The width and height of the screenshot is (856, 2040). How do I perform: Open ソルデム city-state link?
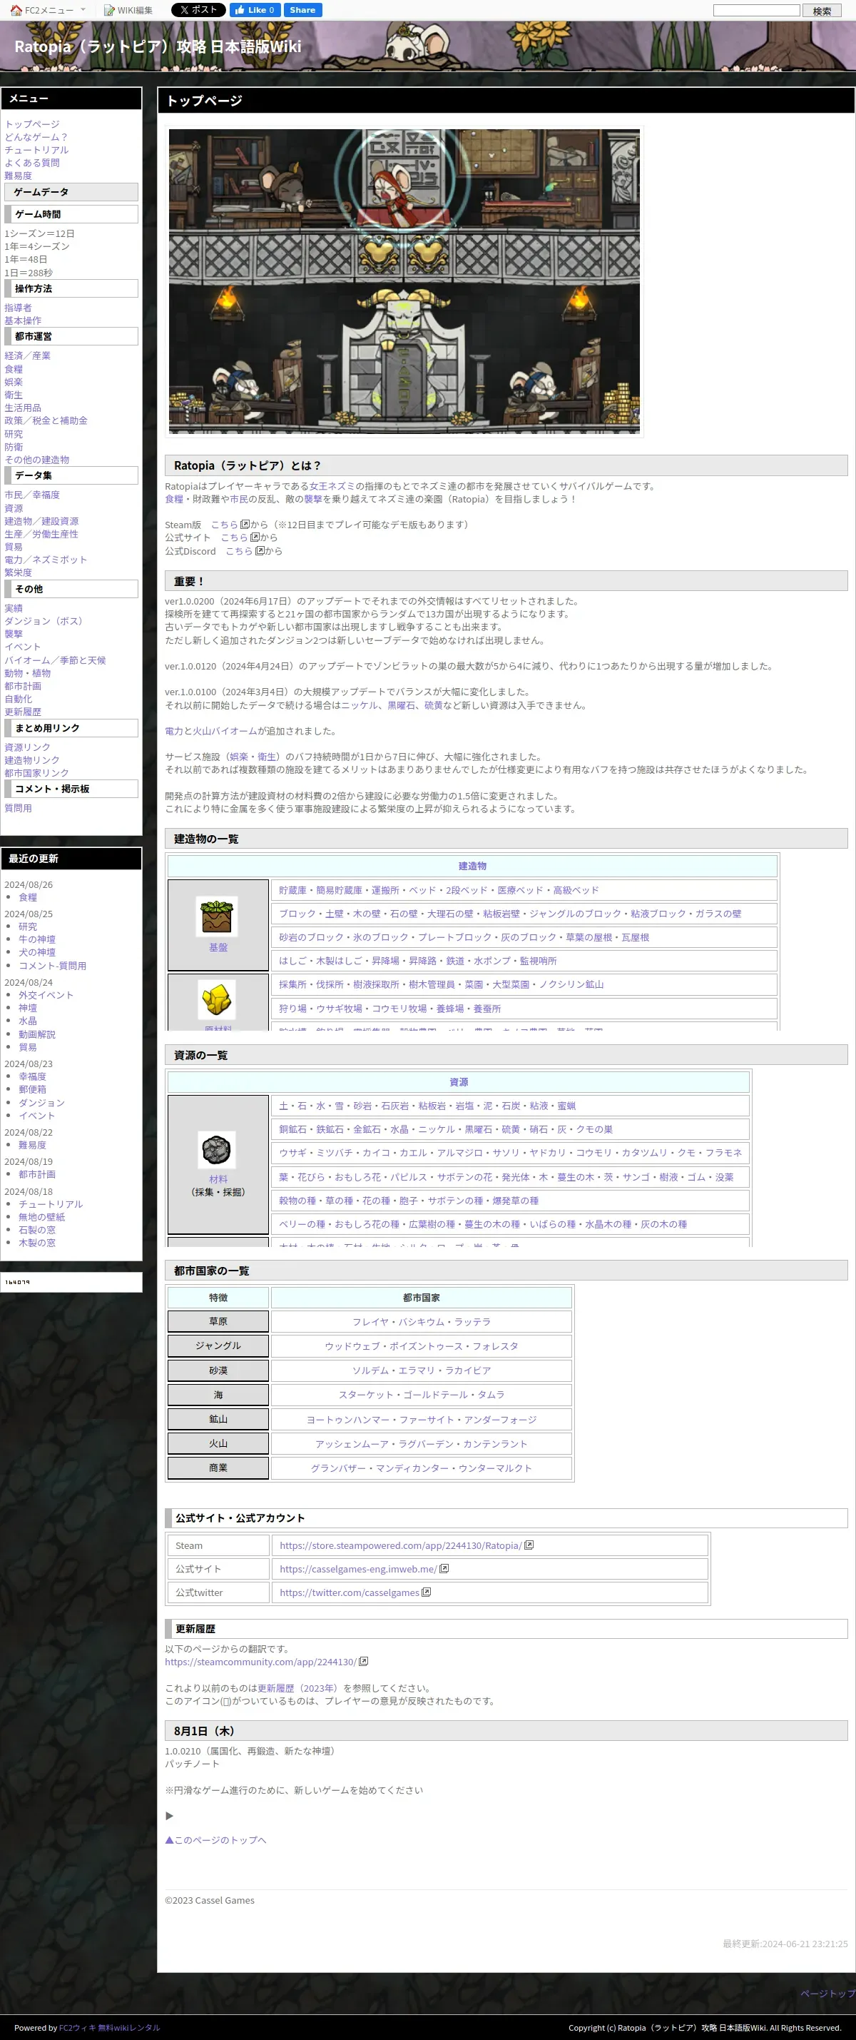pyautogui.click(x=370, y=1370)
